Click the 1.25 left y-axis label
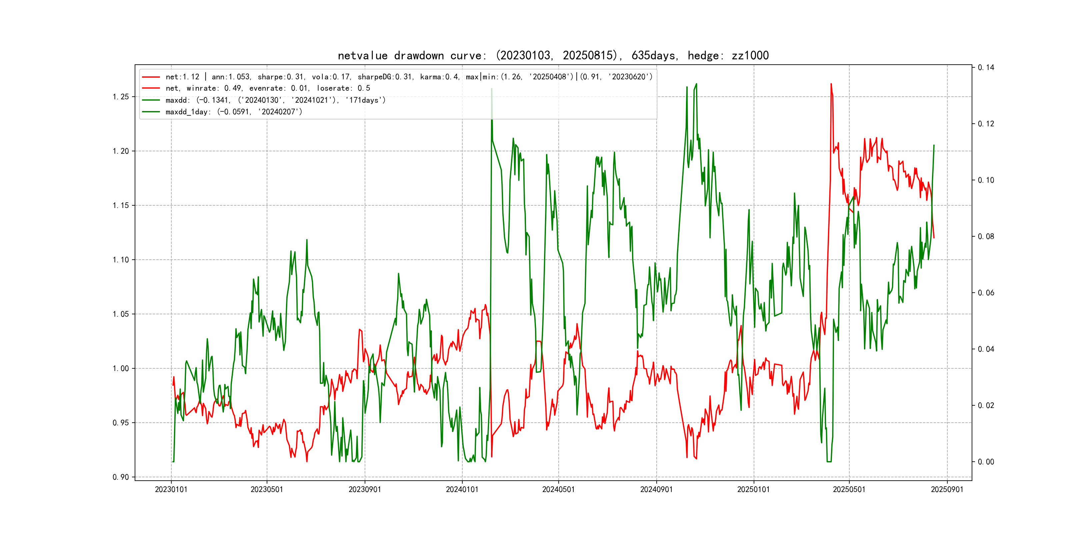Viewport: 1080px width, 540px height. 121,97
